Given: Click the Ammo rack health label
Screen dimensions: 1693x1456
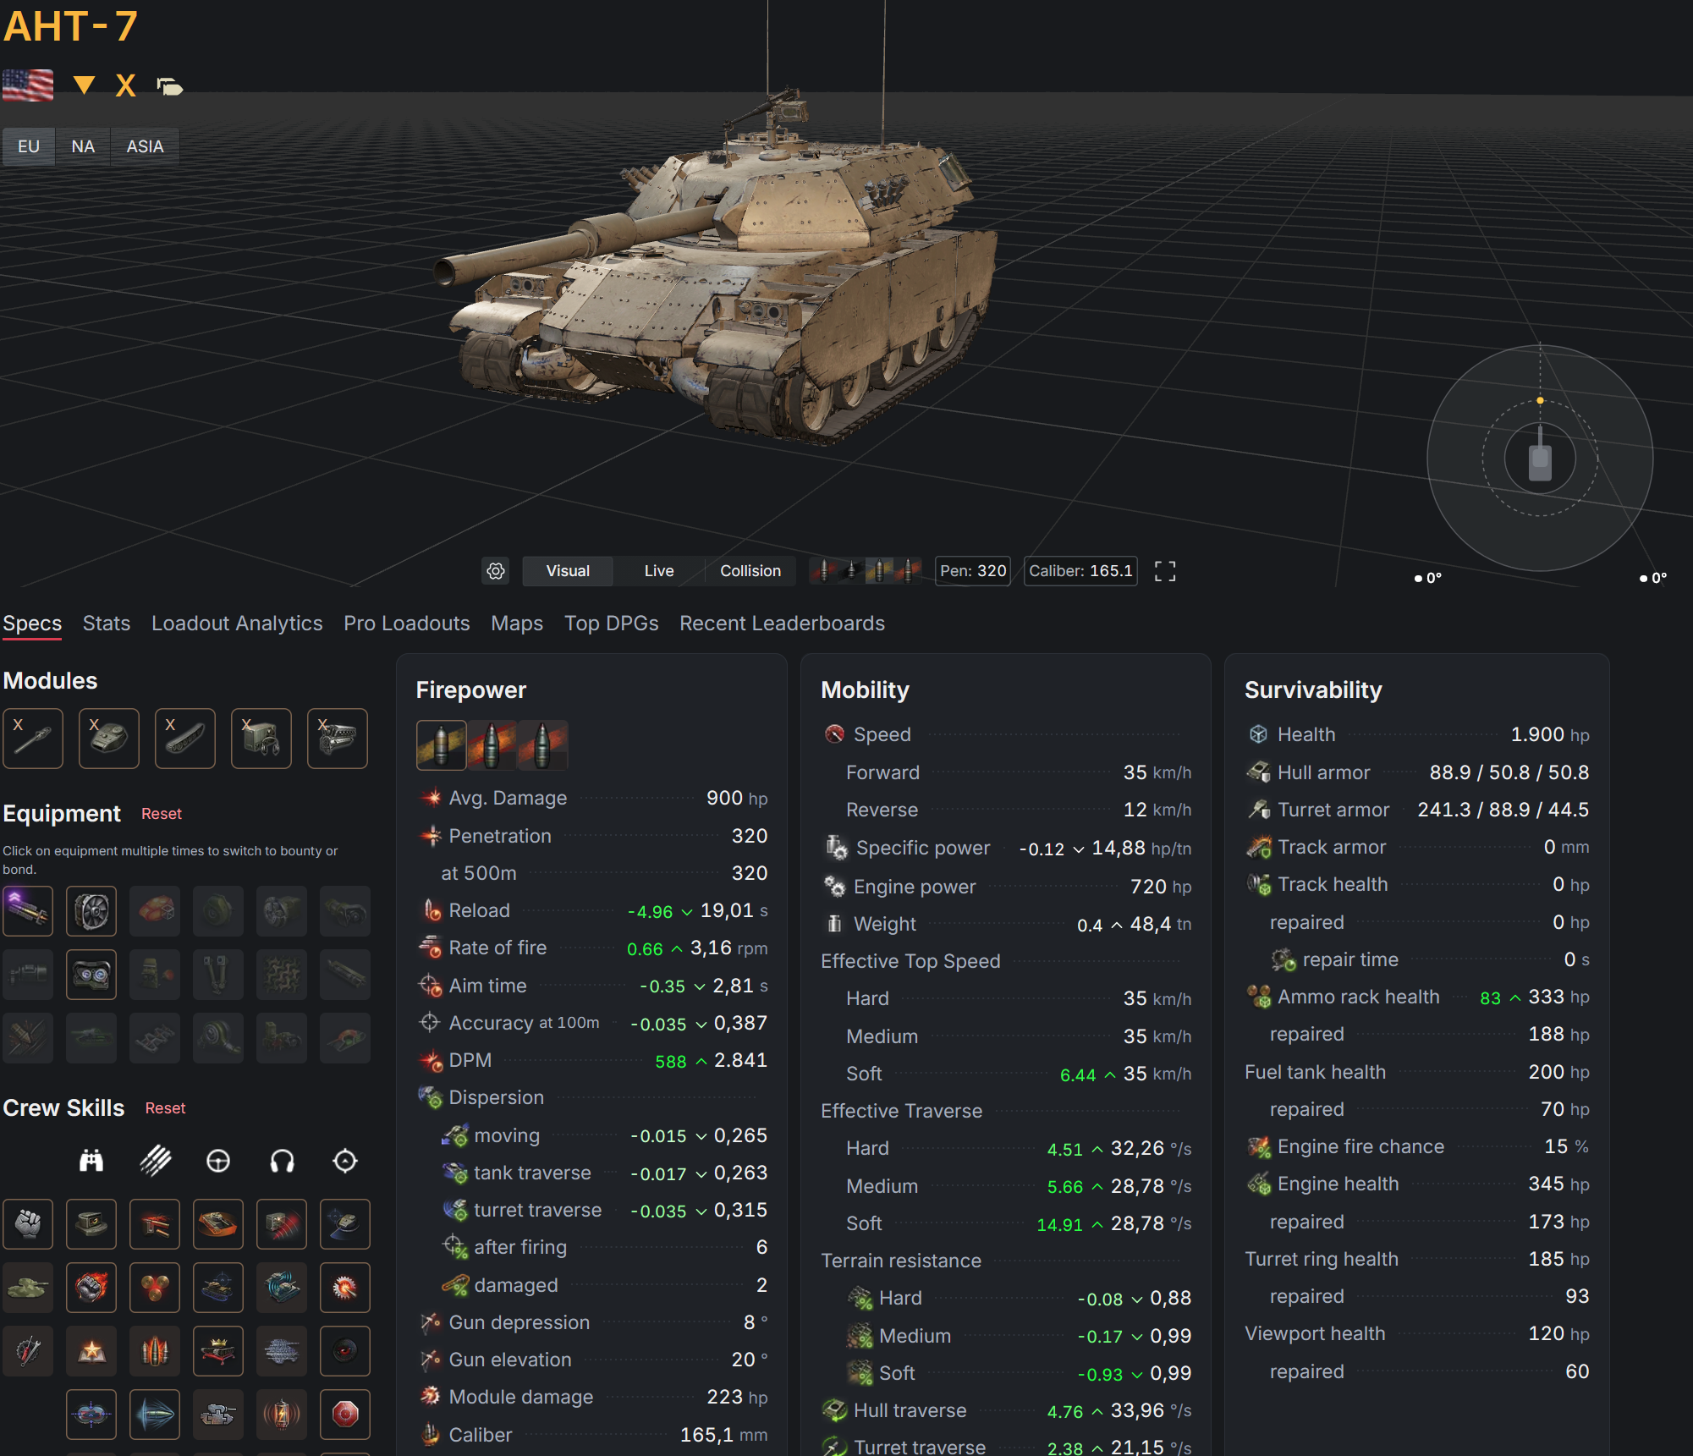Looking at the screenshot, I should (1359, 997).
